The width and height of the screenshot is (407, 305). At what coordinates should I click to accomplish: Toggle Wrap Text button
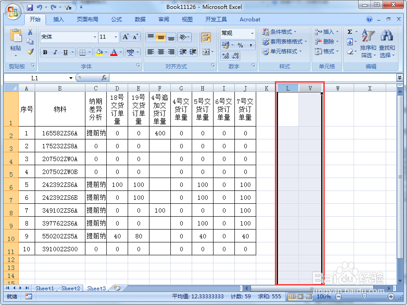click(206, 37)
